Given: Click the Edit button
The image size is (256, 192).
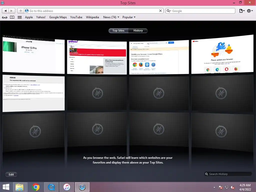Looking at the screenshot, I should (x=11, y=174).
